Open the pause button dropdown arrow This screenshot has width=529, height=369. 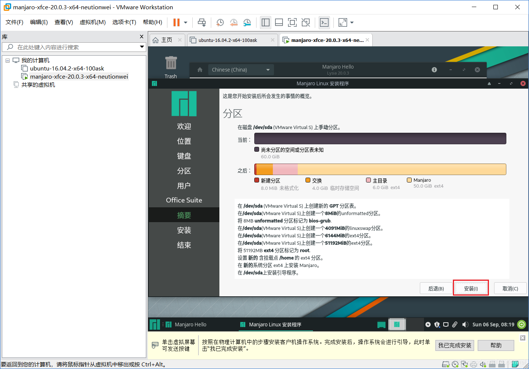click(186, 23)
